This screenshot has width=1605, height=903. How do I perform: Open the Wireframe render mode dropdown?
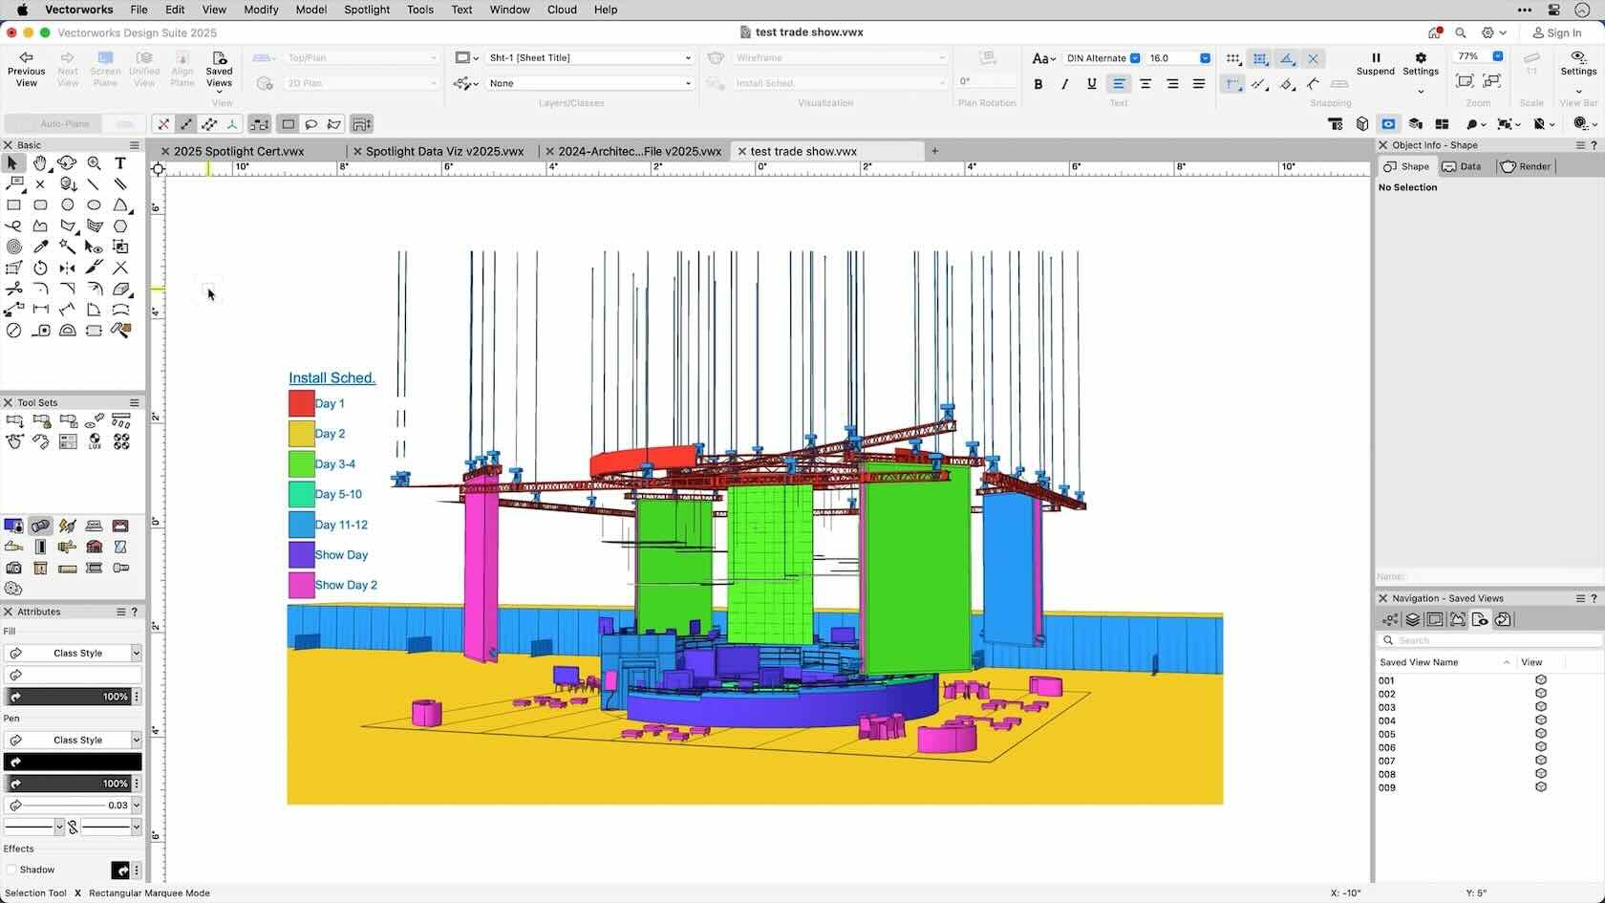pyautogui.click(x=840, y=57)
